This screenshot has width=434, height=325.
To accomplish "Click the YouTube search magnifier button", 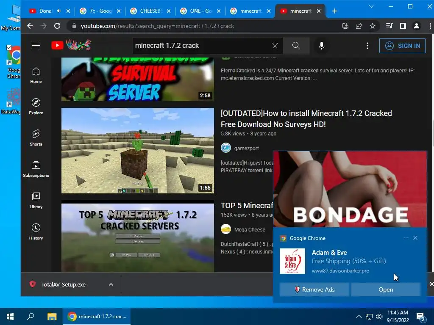I will [296, 46].
